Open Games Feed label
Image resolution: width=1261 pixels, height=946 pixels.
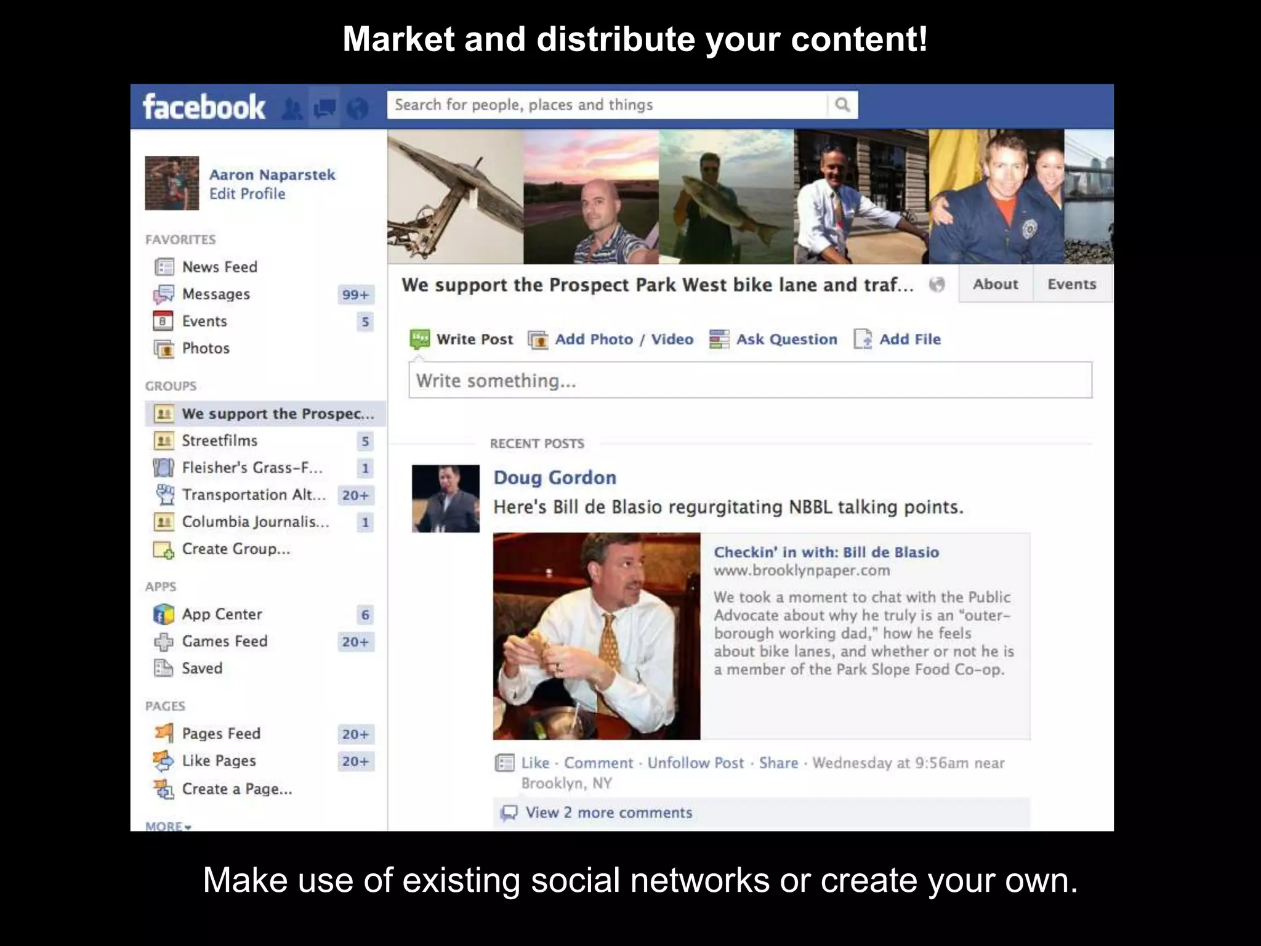coord(225,641)
